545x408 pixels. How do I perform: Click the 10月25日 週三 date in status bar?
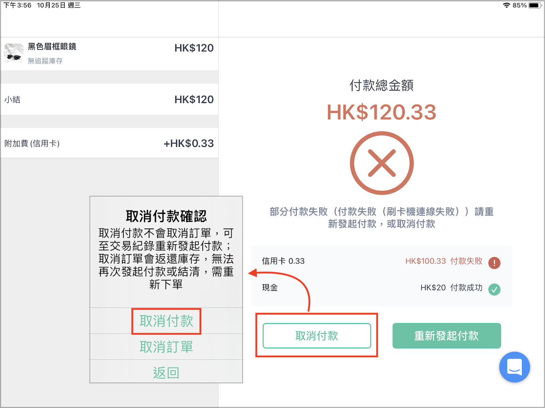[59, 5]
